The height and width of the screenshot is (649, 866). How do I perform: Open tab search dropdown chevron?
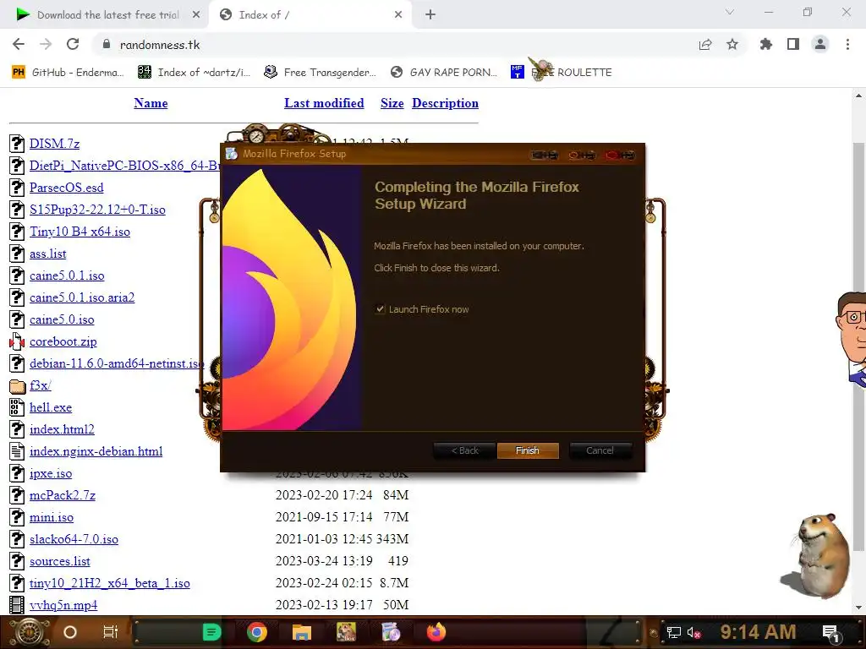730,12
